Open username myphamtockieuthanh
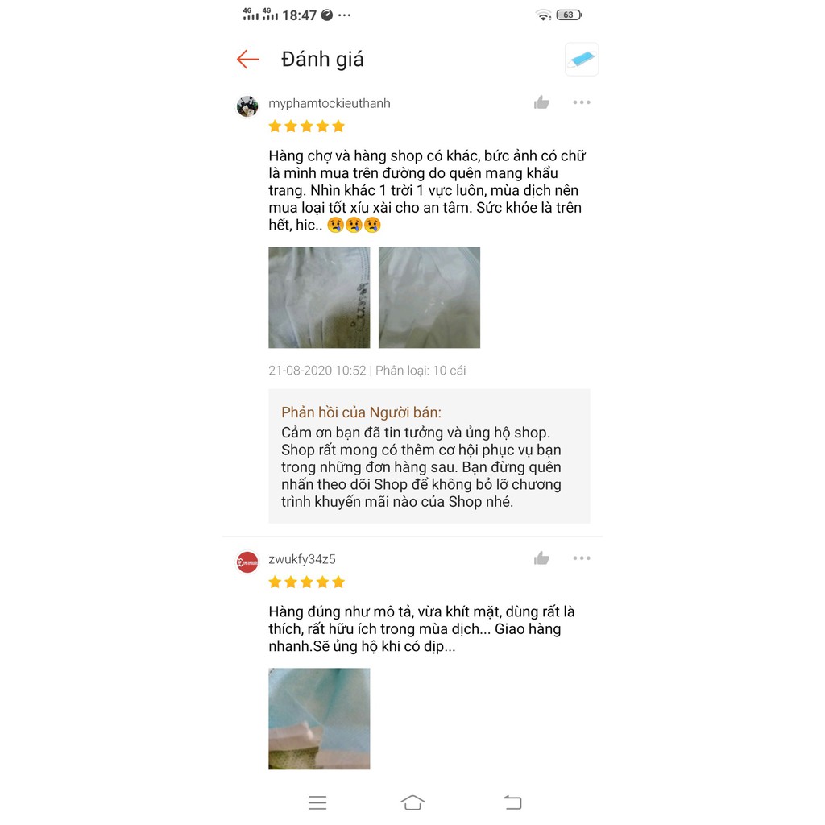Screen dimensions: 825x825 (x=330, y=103)
